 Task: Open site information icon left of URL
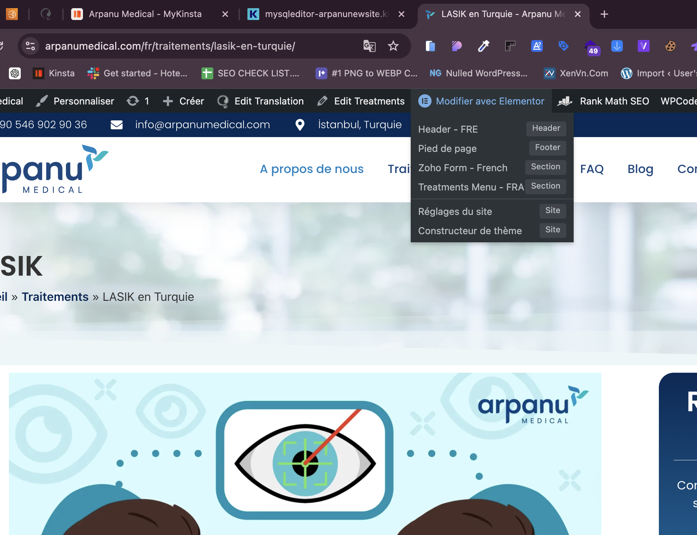click(x=30, y=46)
